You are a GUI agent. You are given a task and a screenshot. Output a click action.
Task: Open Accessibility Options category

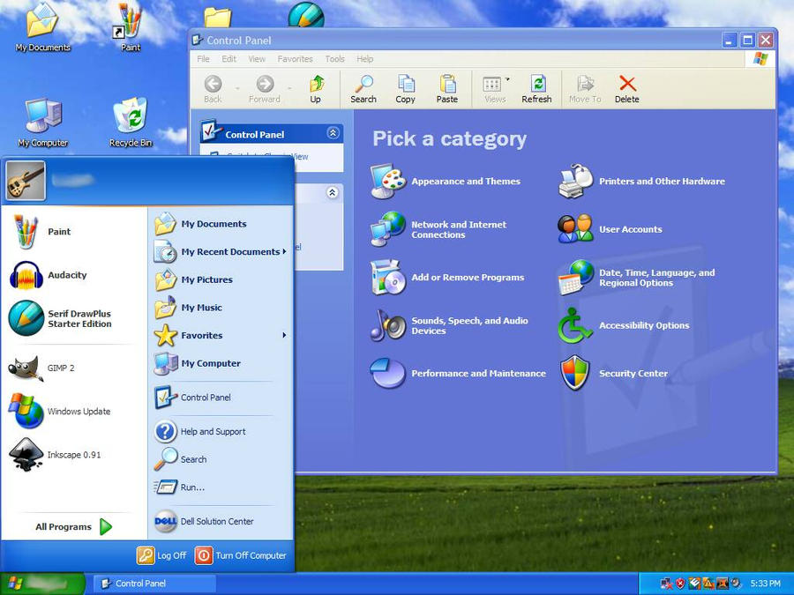tap(643, 325)
